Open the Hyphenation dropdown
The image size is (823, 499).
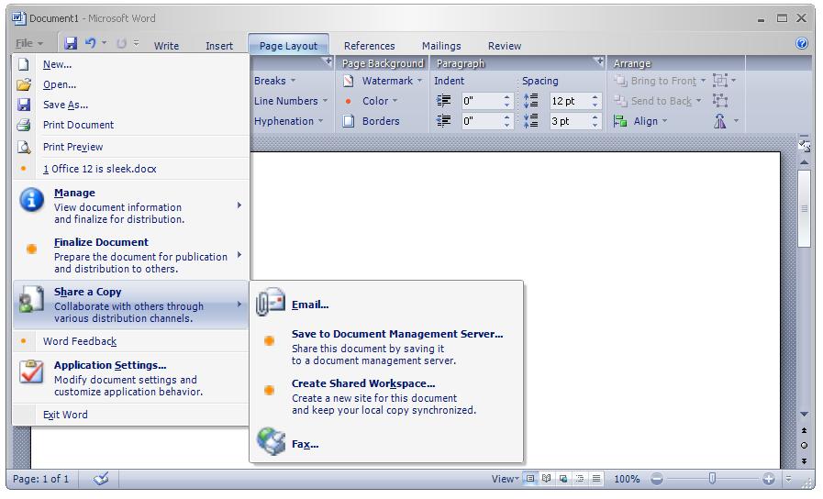tap(289, 121)
